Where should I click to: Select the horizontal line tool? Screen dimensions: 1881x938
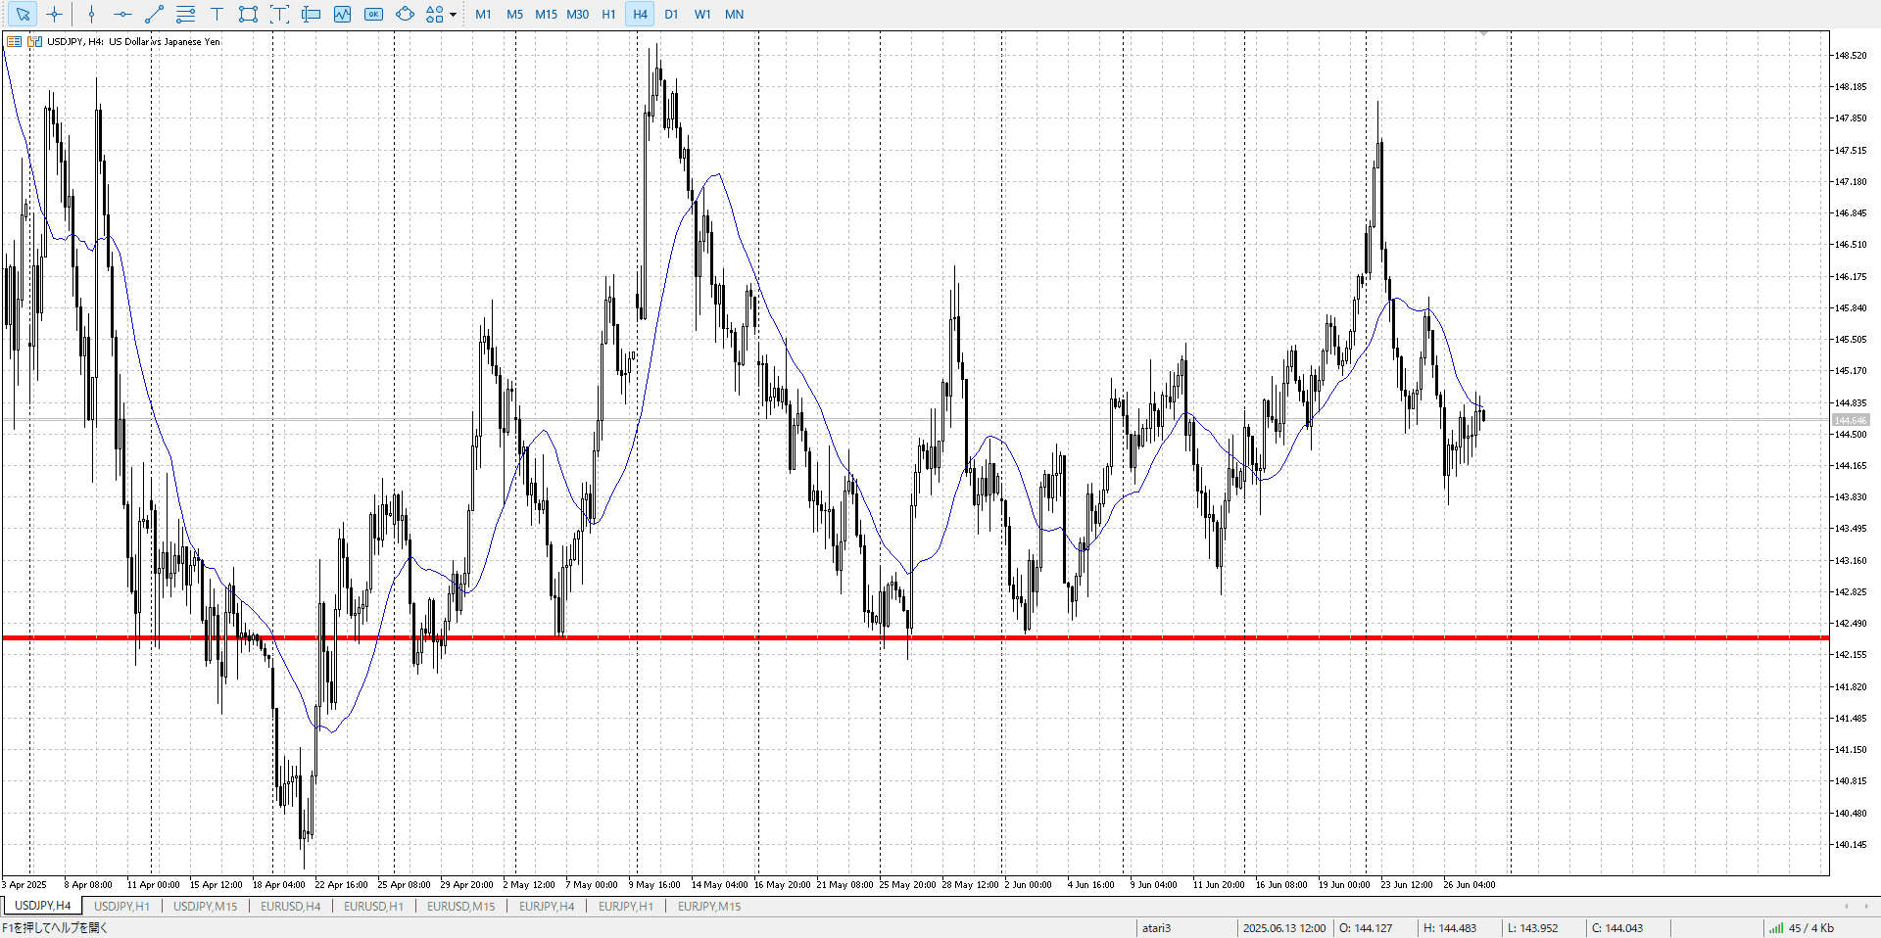click(122, 14)
